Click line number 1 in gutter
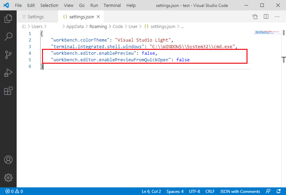The width and height of the screenshot is (286, 195). tap(30, 34)
